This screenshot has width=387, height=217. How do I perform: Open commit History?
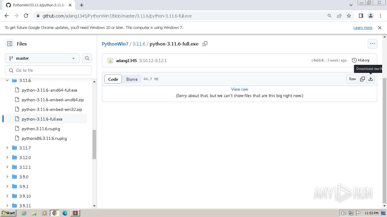pyautogui.click(x=361, y=60)
